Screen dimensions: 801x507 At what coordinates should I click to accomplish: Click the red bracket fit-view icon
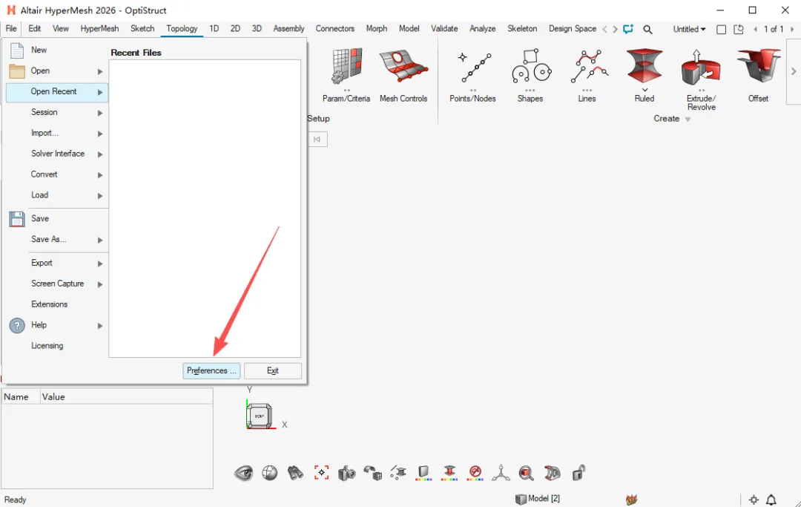pyautogui.click(x=321, y=474)
